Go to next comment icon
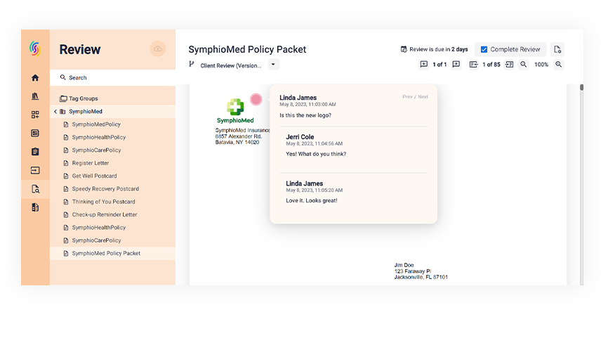The width and height of the screenshot is (601, 350). [x=456, y=65]
